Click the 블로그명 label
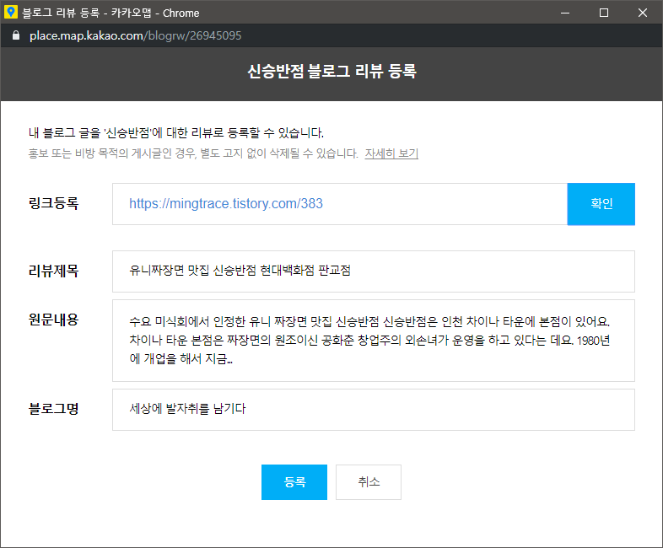 pyautogui.click(x=53, y=409)
